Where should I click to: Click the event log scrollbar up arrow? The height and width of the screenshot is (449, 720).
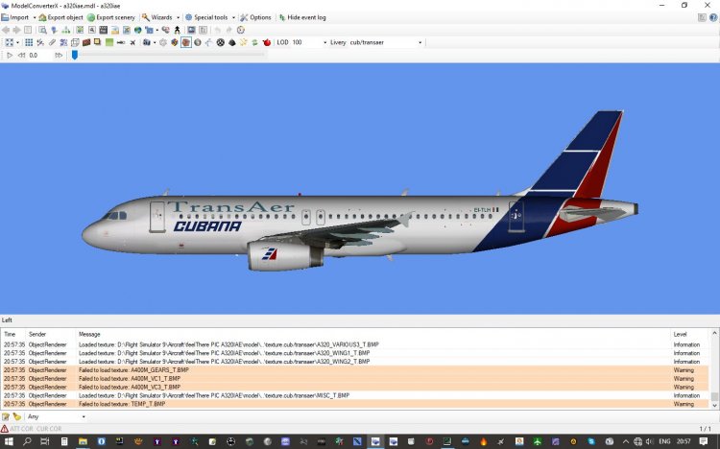(x=714, y=333)
